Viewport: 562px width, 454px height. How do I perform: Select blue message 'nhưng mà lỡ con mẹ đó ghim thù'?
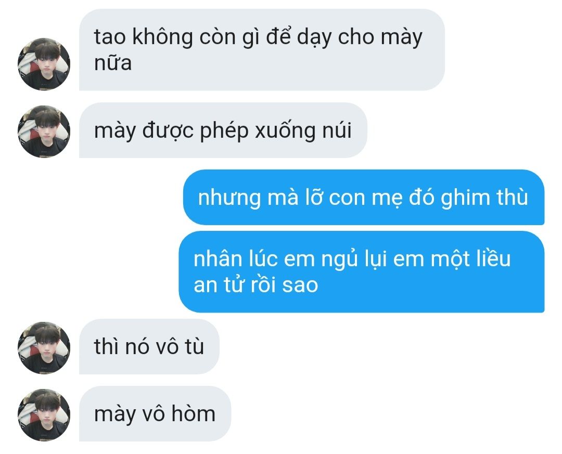364,198
